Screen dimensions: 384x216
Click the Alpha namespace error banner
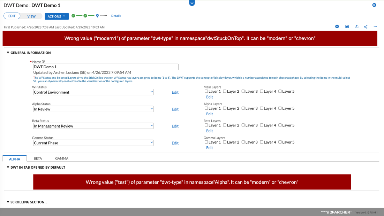pyautogui.click(x=192, y=182)
